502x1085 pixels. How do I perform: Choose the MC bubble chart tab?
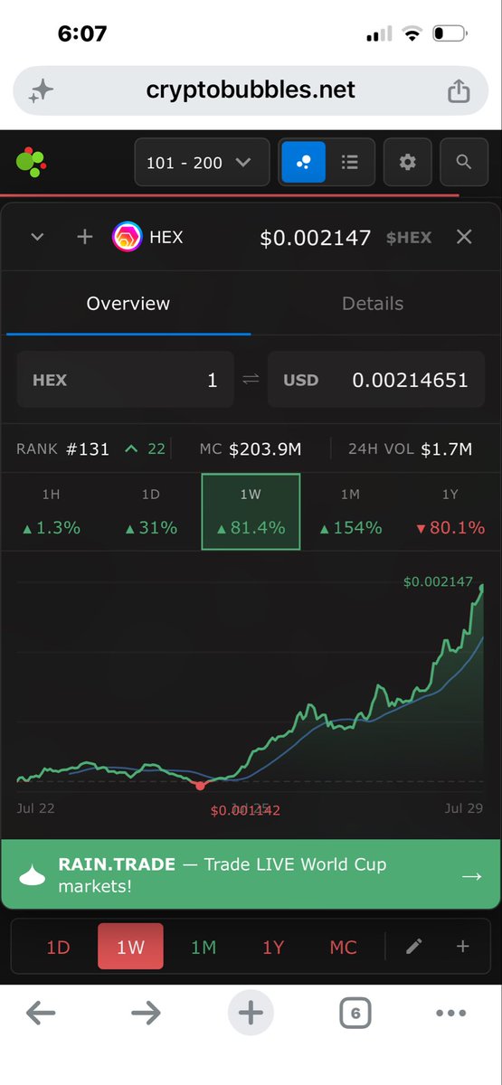343,948
